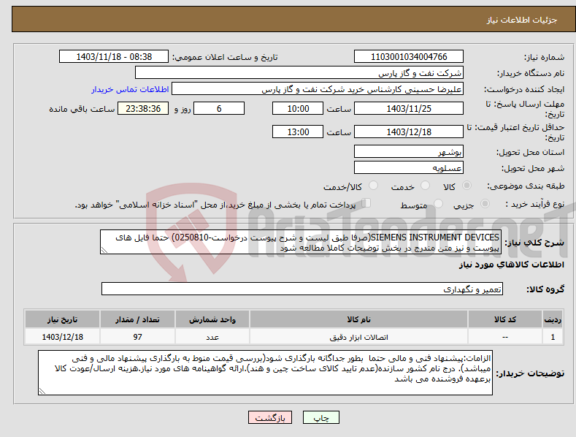The height and width of the screenshot is (437, 576).
Task: Click column header نام کالا
Action: (x=358, y=319)
